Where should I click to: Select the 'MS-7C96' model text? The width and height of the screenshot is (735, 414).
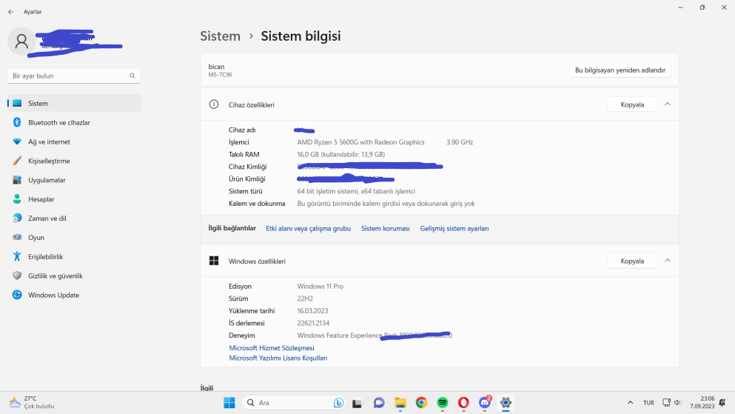[221, 75]
